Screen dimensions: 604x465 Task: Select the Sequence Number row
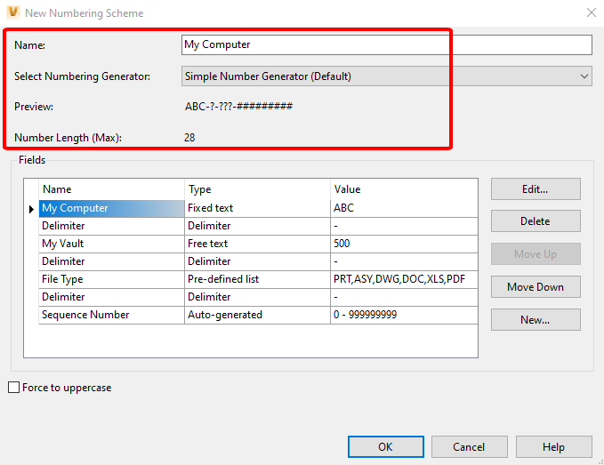[x=258, y=315]
